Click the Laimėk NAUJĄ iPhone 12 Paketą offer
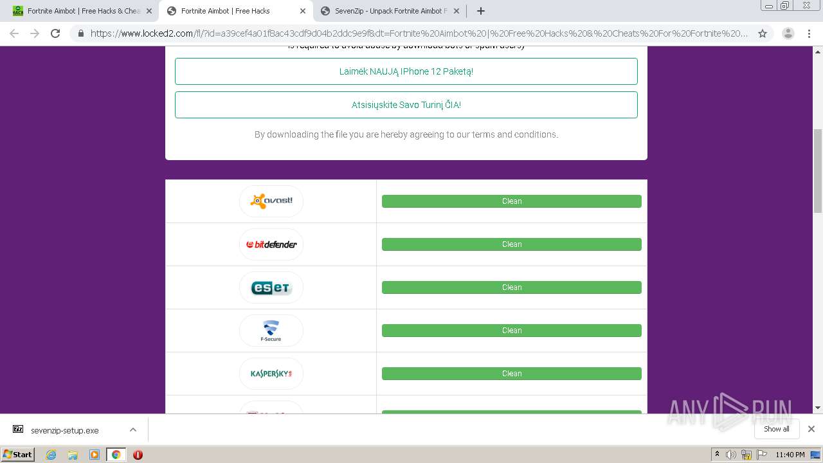 tap(406, 71)
